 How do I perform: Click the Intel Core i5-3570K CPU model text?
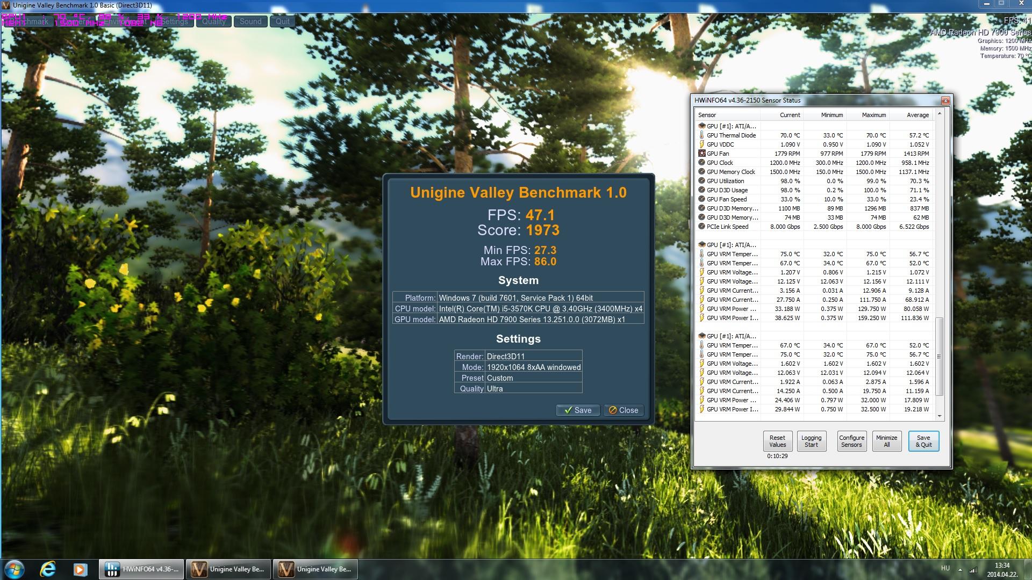coord(540,309)
